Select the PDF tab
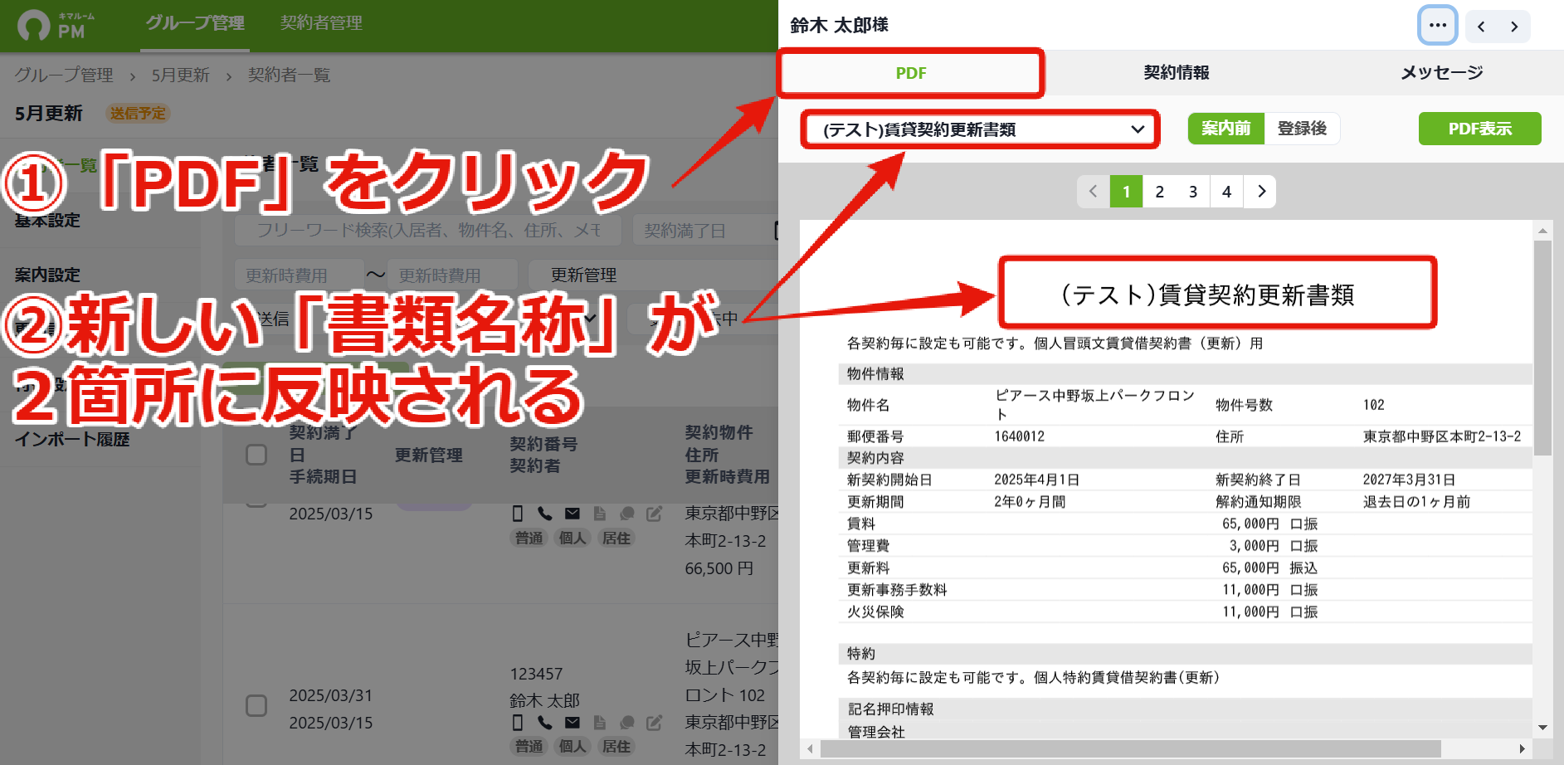 pyautogui.click(x=911, y=73)
